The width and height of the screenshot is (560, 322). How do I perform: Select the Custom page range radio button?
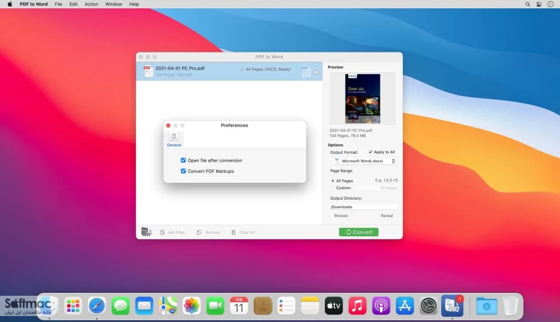(333, 188)
